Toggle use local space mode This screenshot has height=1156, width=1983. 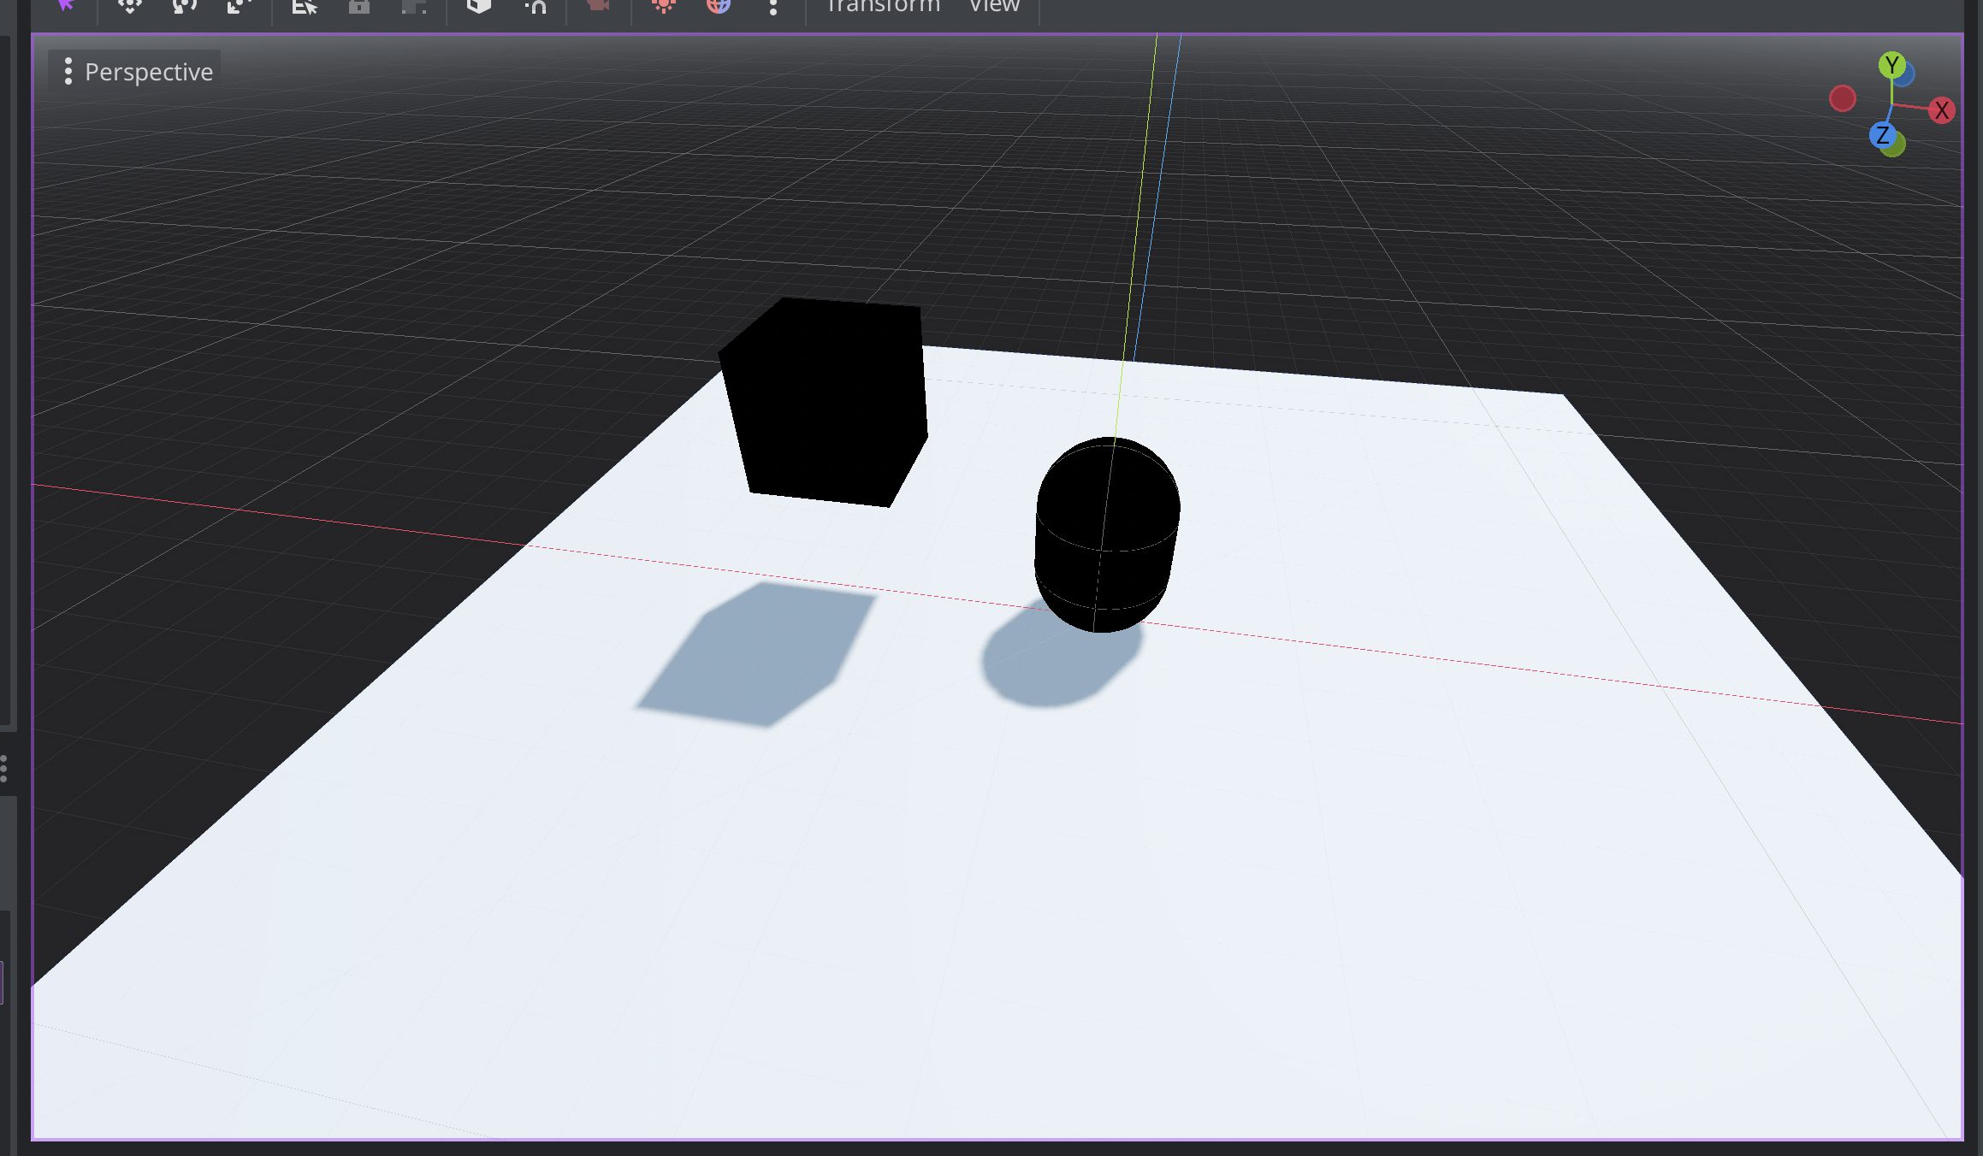(x=479, y=5)
